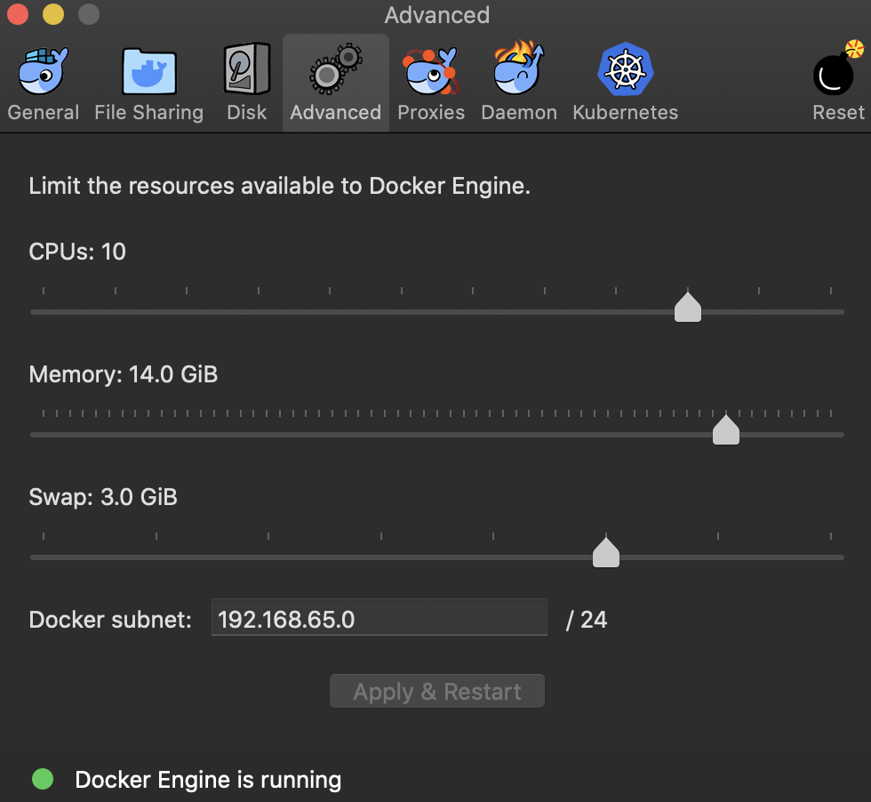Open the General whale icon tab
The image size is (871, 802).
(x=43, y=73)
